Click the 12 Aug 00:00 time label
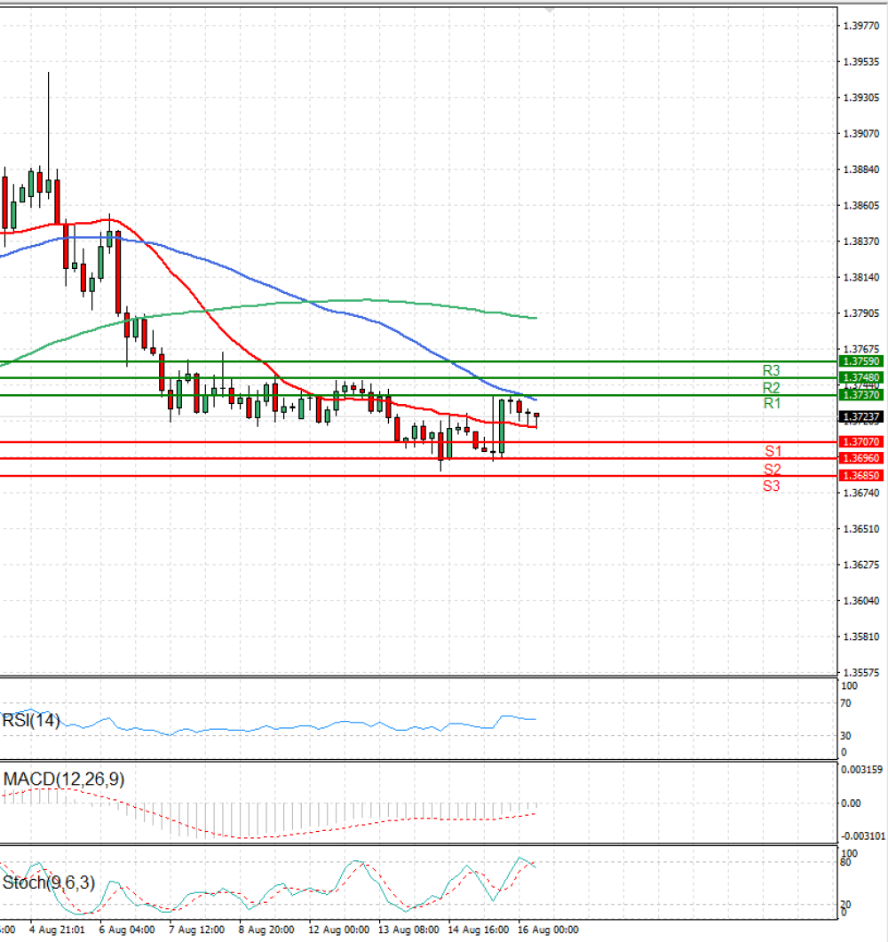The image size is (888, 942). point(339,930)
